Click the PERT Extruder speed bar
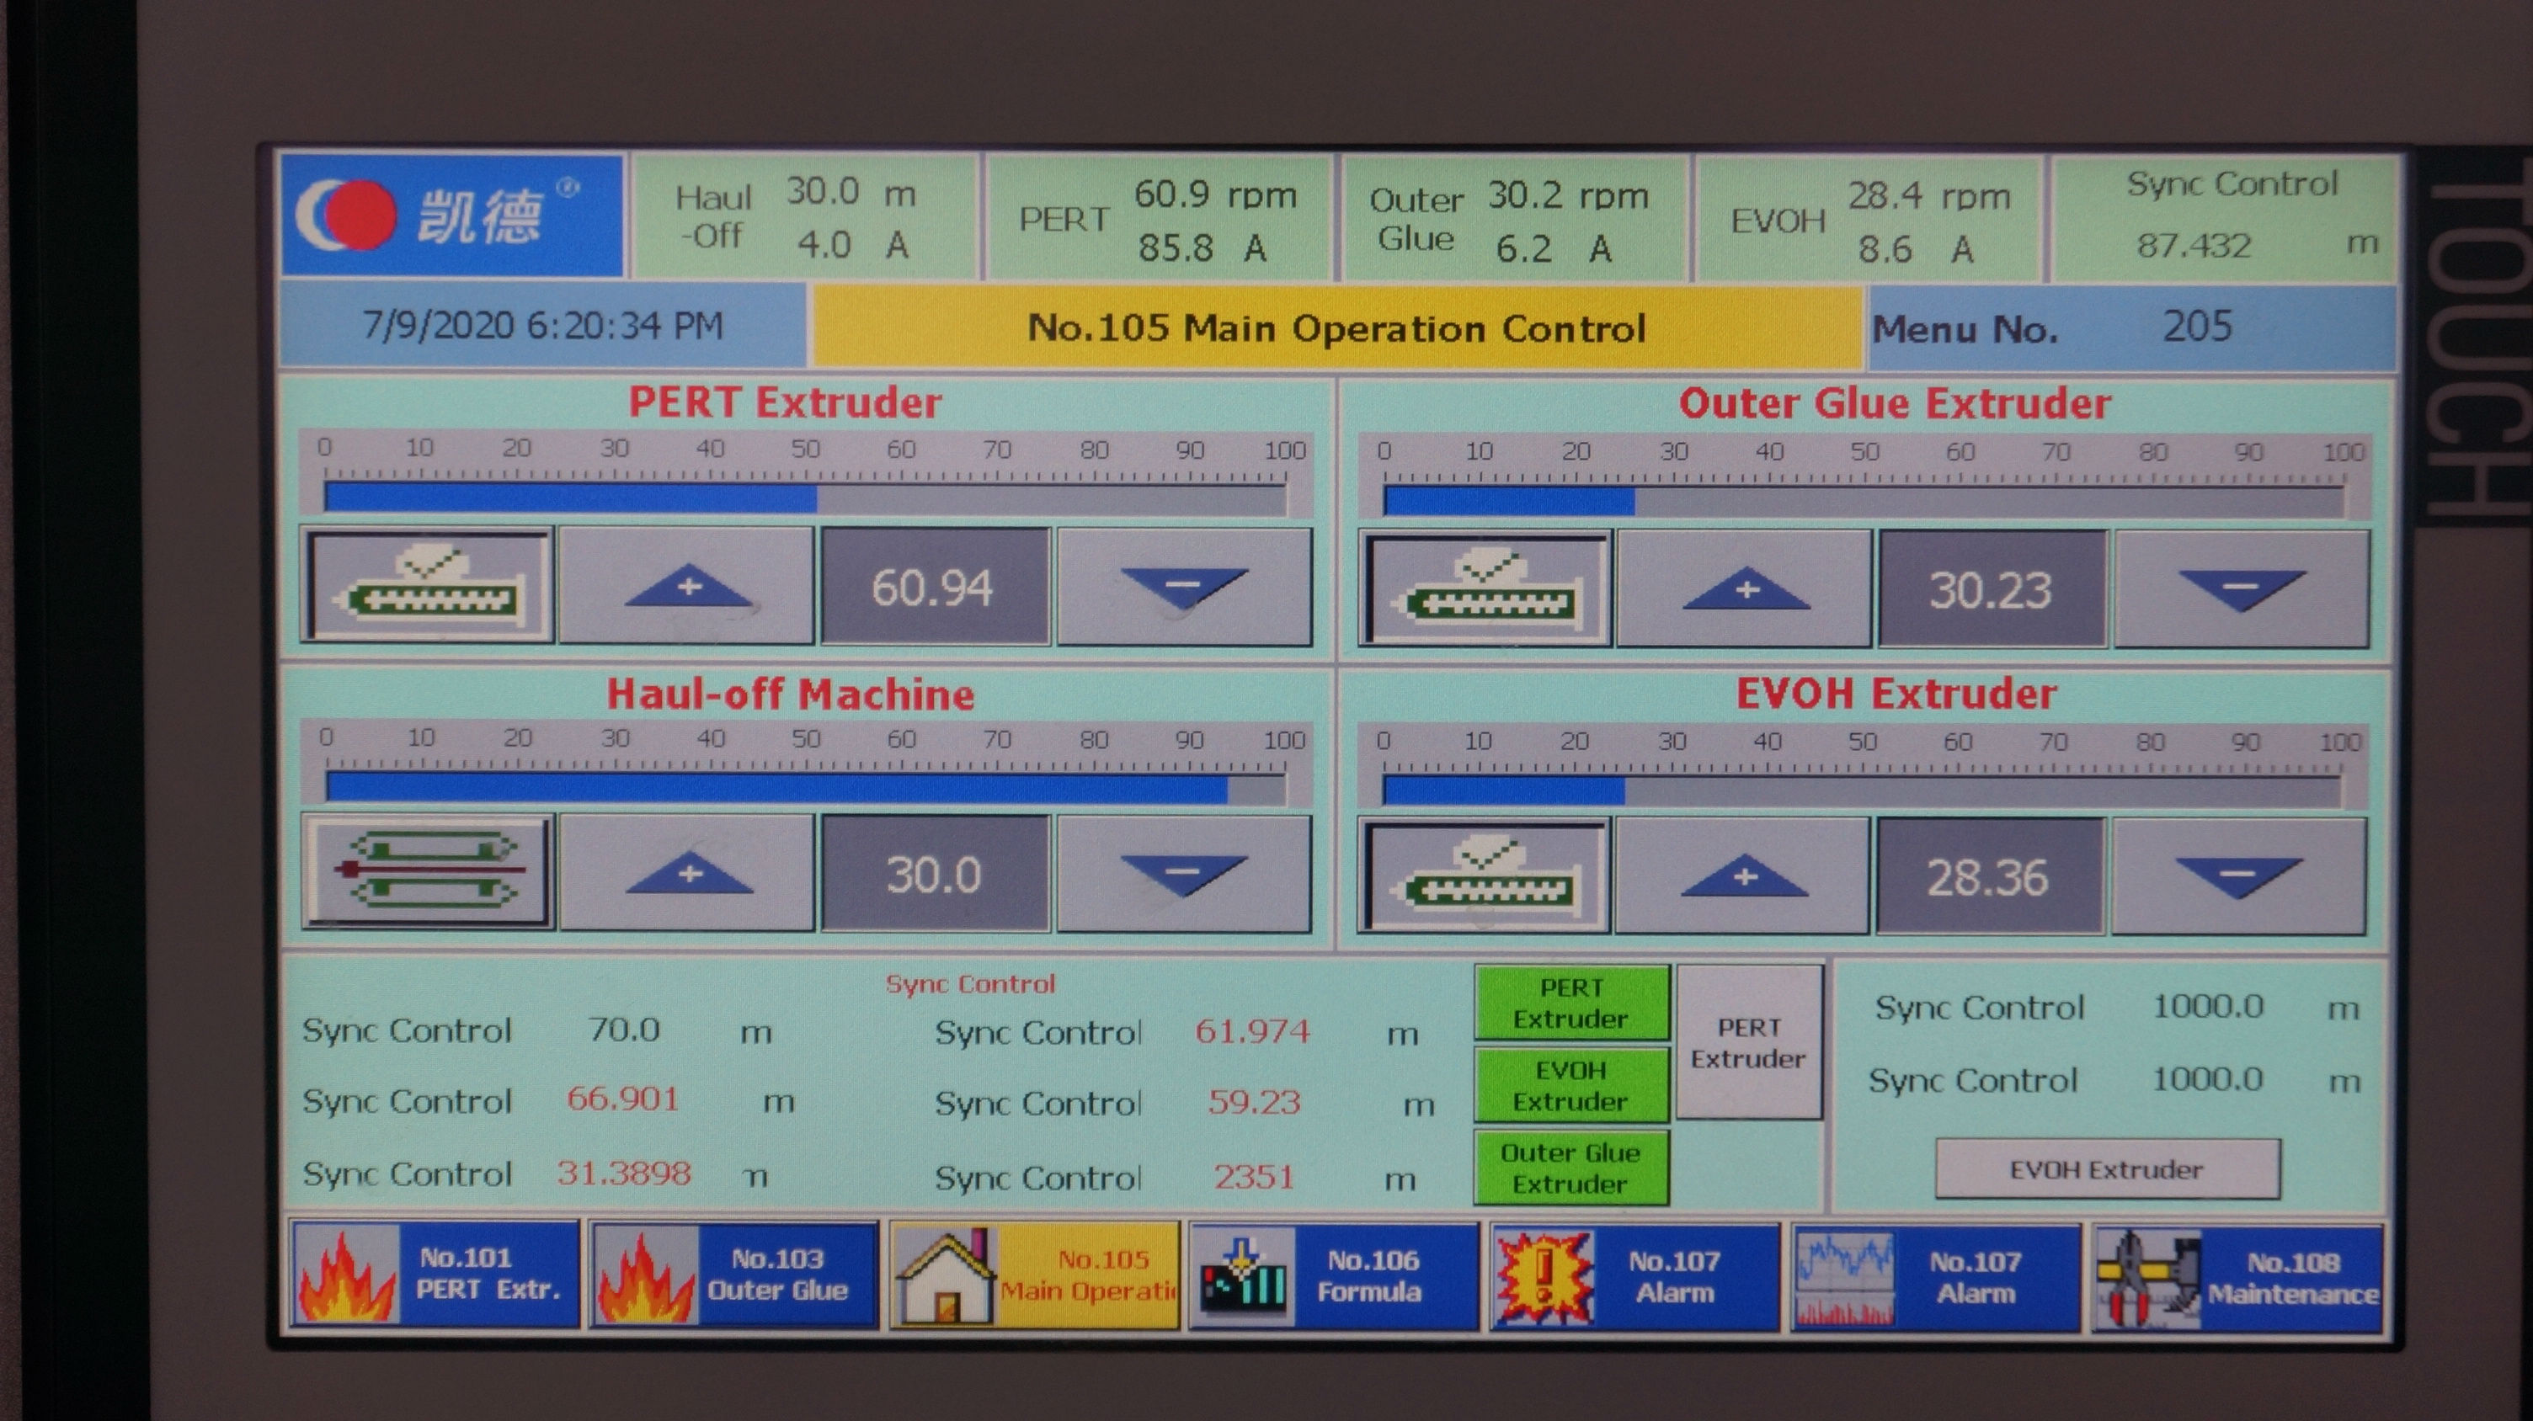The width and height of the screenshot is (2533, 1421). coord(804,497)
